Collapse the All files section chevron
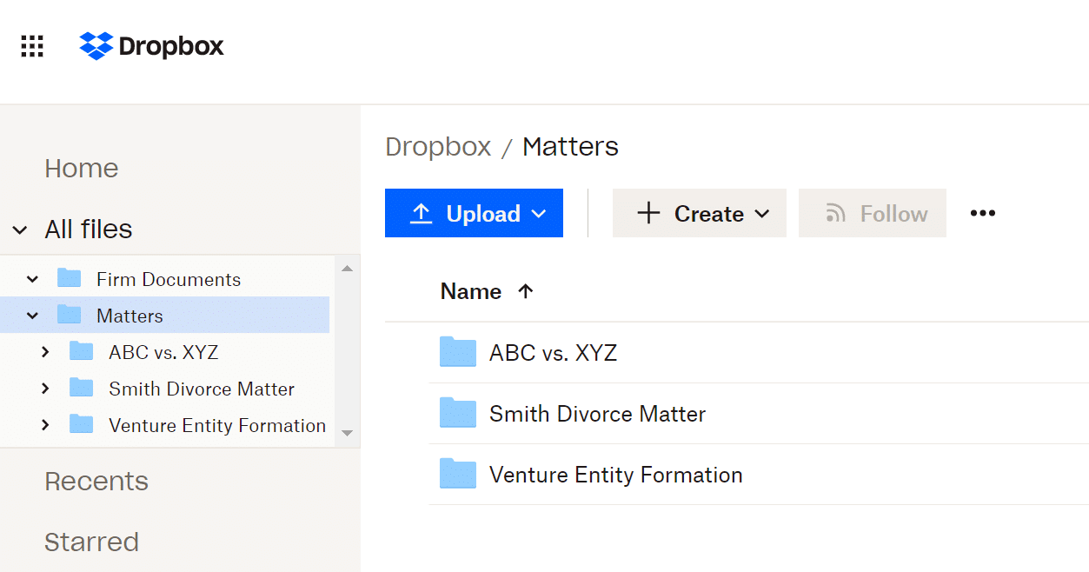This screenshot has width=1089, height=572. 20,229
